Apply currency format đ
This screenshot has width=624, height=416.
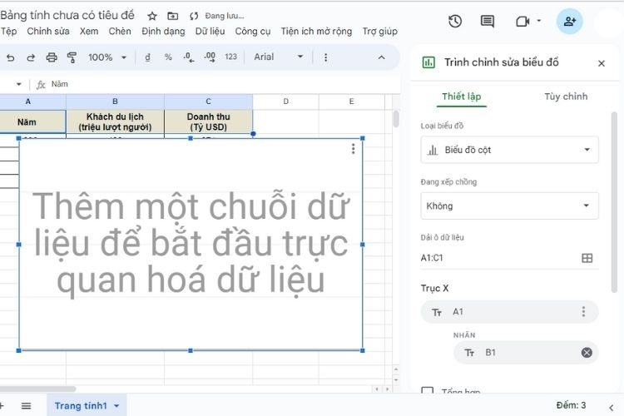147,57
